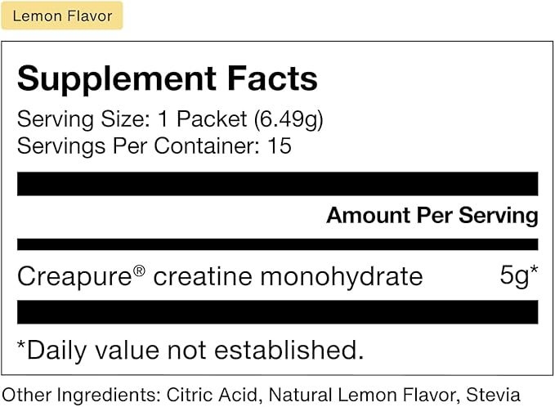
Task: Click the thin black bar under Amount Per Serving
Action: coord(277,244)
